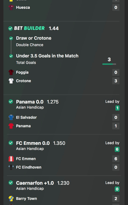Click the Foggia red-black jersey icon
Screen dimensions: 128x205
(x=11, y=72)
